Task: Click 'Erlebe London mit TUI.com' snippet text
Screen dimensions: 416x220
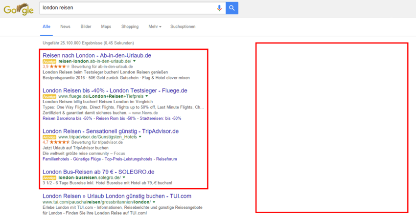Action: tap(122, 210)
